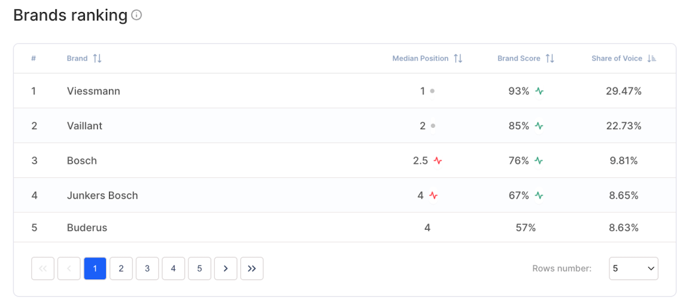686x308 pixels.
Task: Sort by Brand Score arrows icon
Action: 549,58
